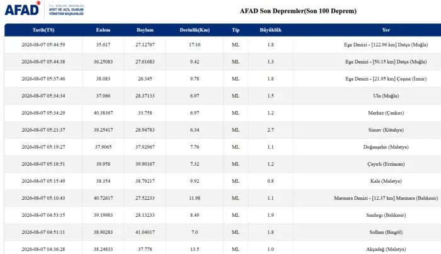This screenshot has height=254, width=441.
Task: Click location Ege Denizi [122.96 km] Datça
Action: (386, 45)
